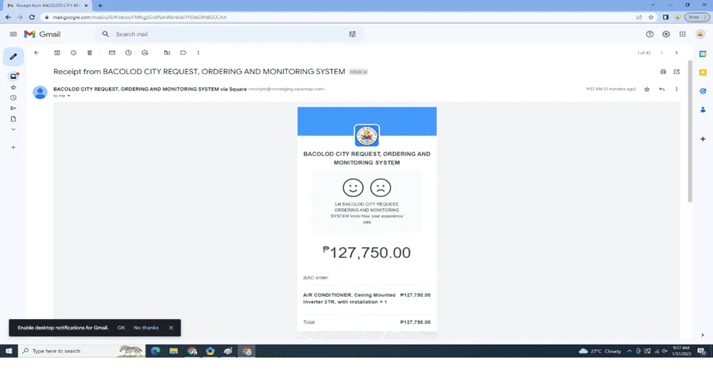
Task: Go to the older email arrow
Action: tap(676, 53)
